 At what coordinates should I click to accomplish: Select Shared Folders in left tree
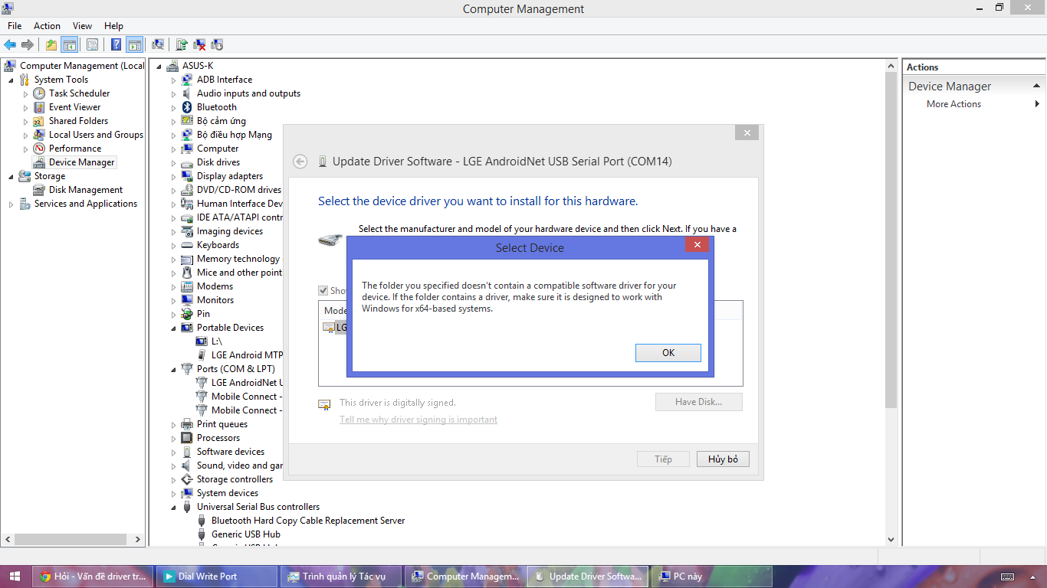78,121
